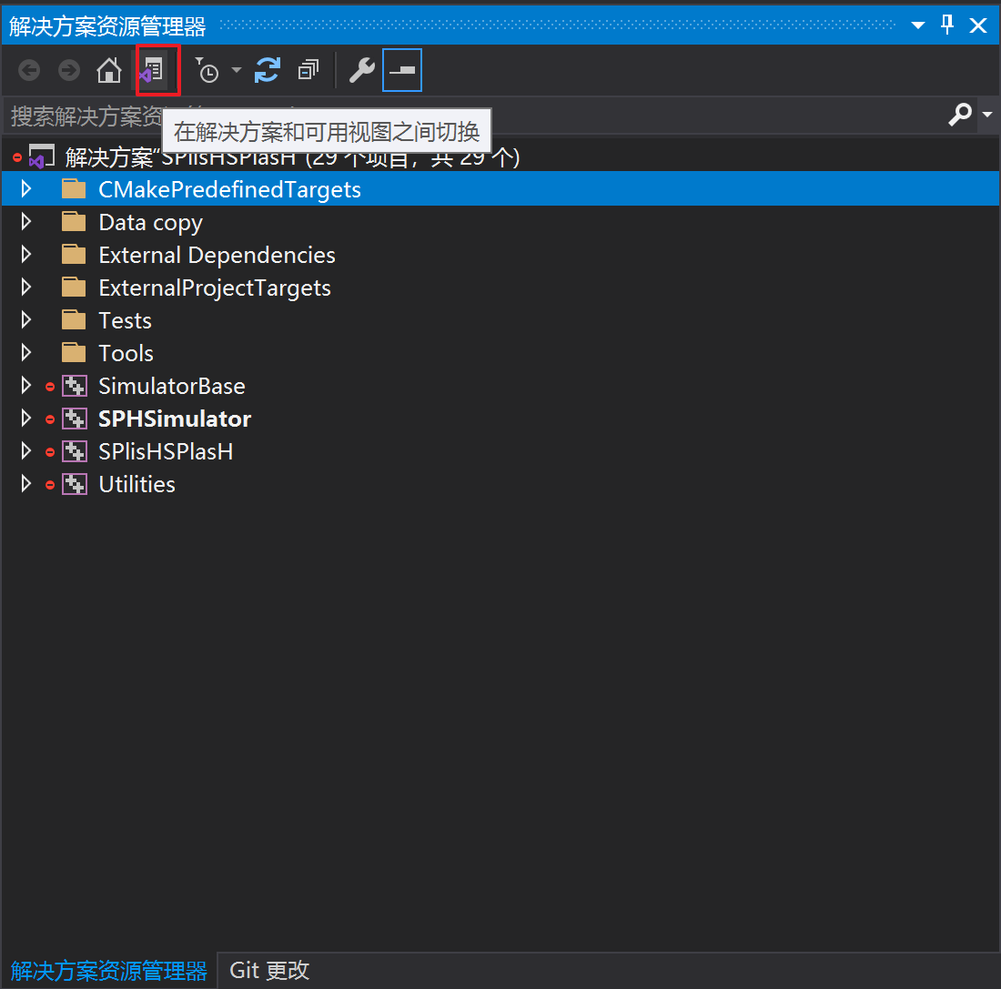Open the search options dropdown arrow
Image resolution: width=1001 pixels, height=989 pixels.
[x=986, y=116]
